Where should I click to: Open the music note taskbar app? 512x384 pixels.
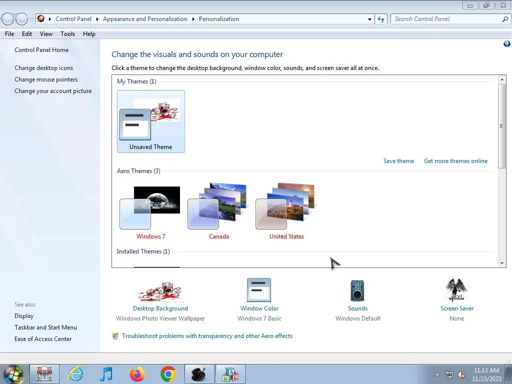coord(106,374)
